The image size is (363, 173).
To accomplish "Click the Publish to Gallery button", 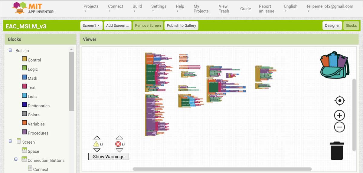I will [x=181, y=25].
